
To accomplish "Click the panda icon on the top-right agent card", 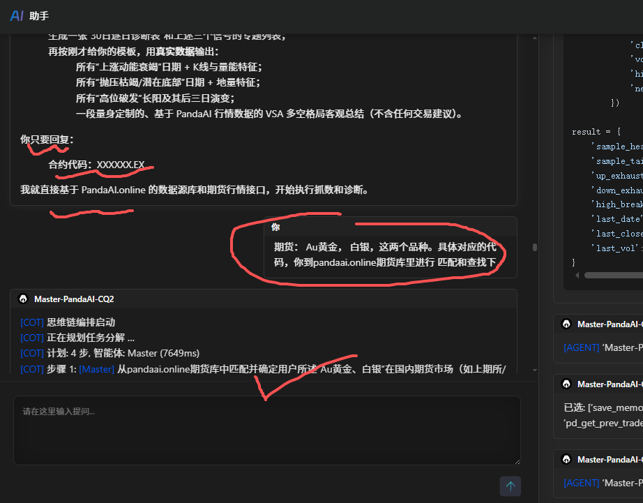I will tap(566, 324).
